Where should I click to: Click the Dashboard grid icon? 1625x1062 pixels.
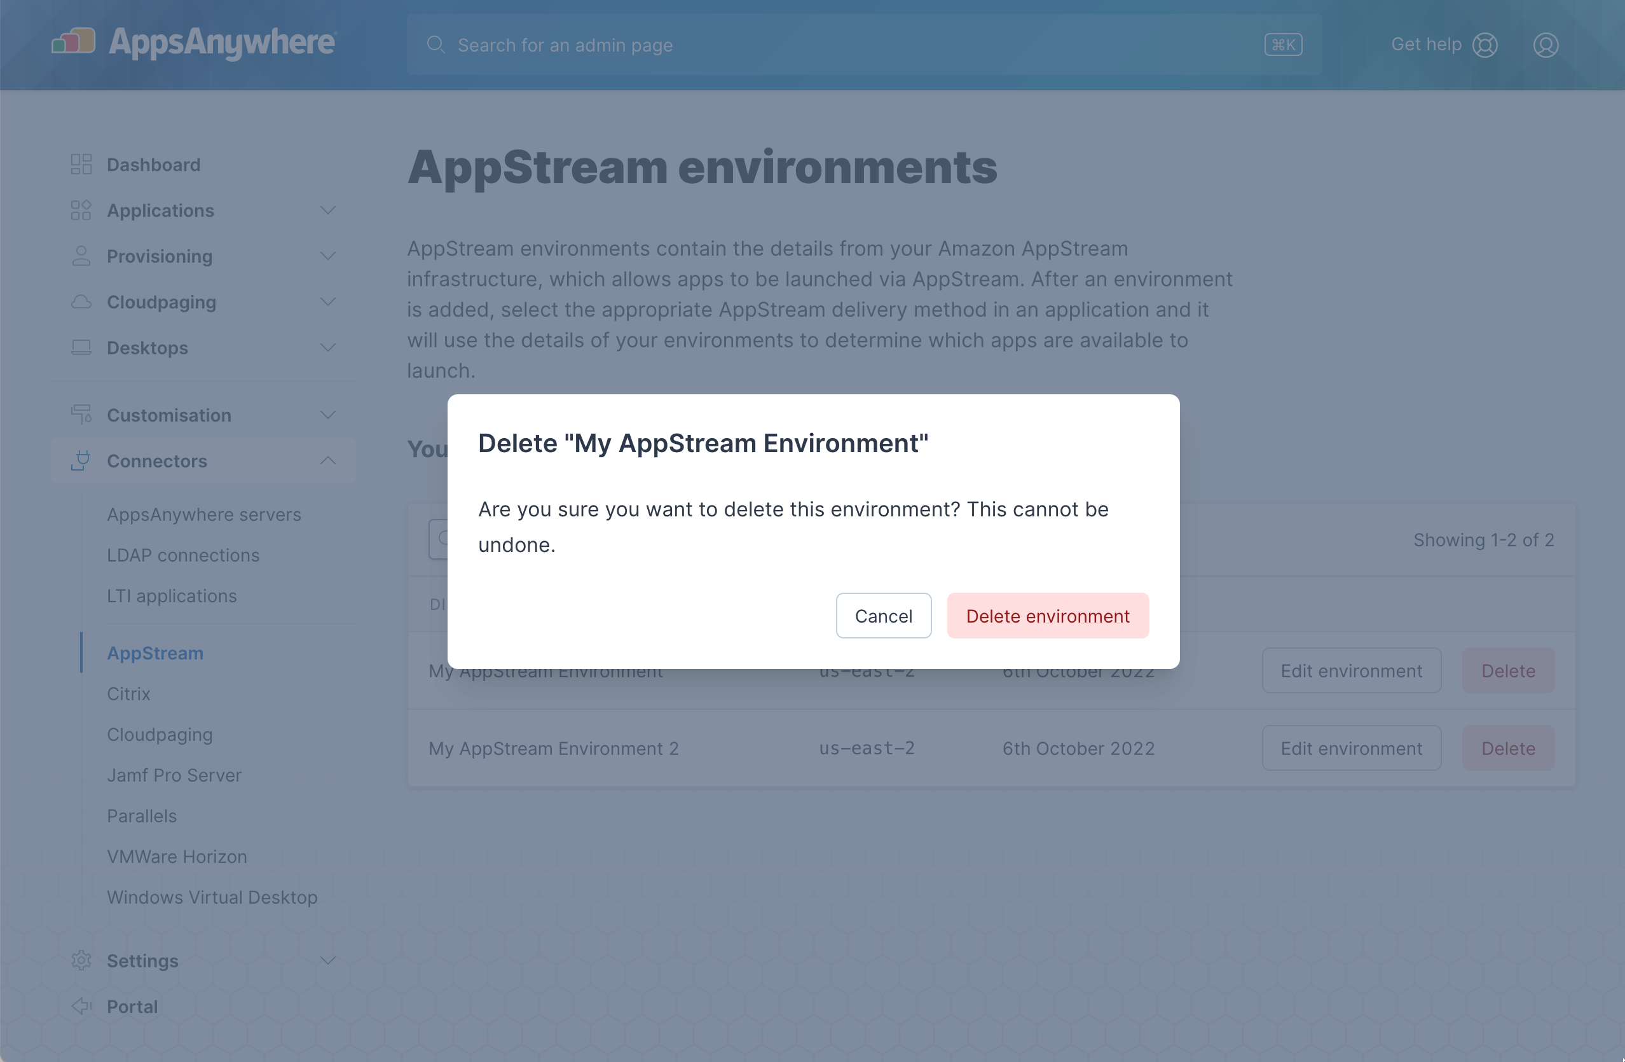coord(81,165)
